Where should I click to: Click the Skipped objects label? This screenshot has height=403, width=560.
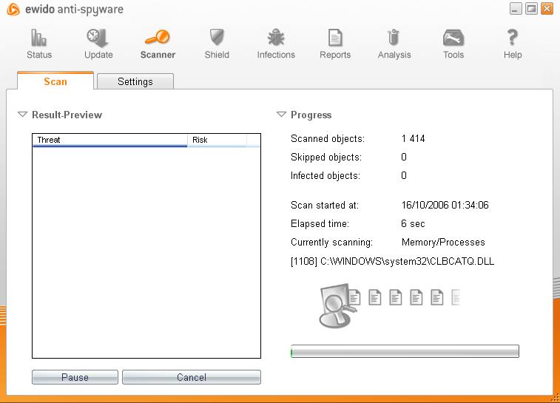pyautogui.click(x=326, y=157)
